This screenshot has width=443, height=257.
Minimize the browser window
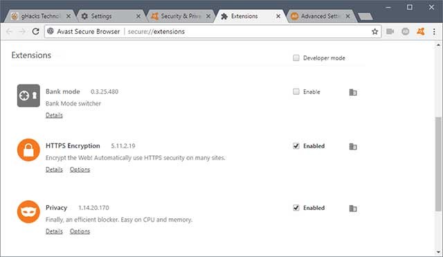[x=388, y=8]
